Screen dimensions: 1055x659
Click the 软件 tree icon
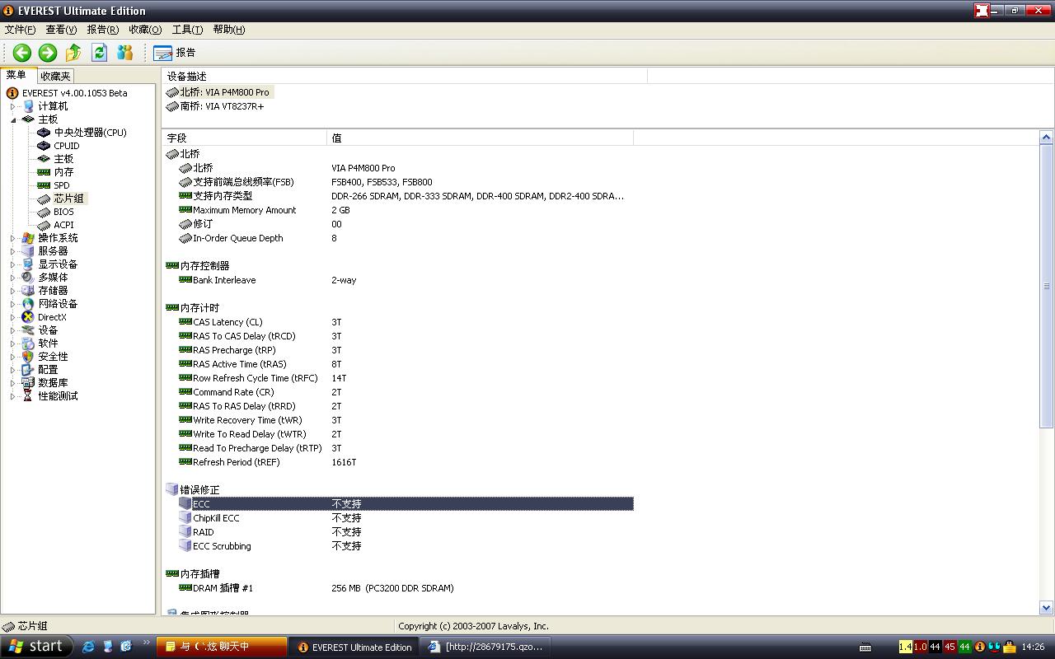tap(28, 344)
